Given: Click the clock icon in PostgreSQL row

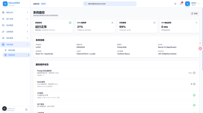Looking at the screenshot, I should [x=194, y=73].
